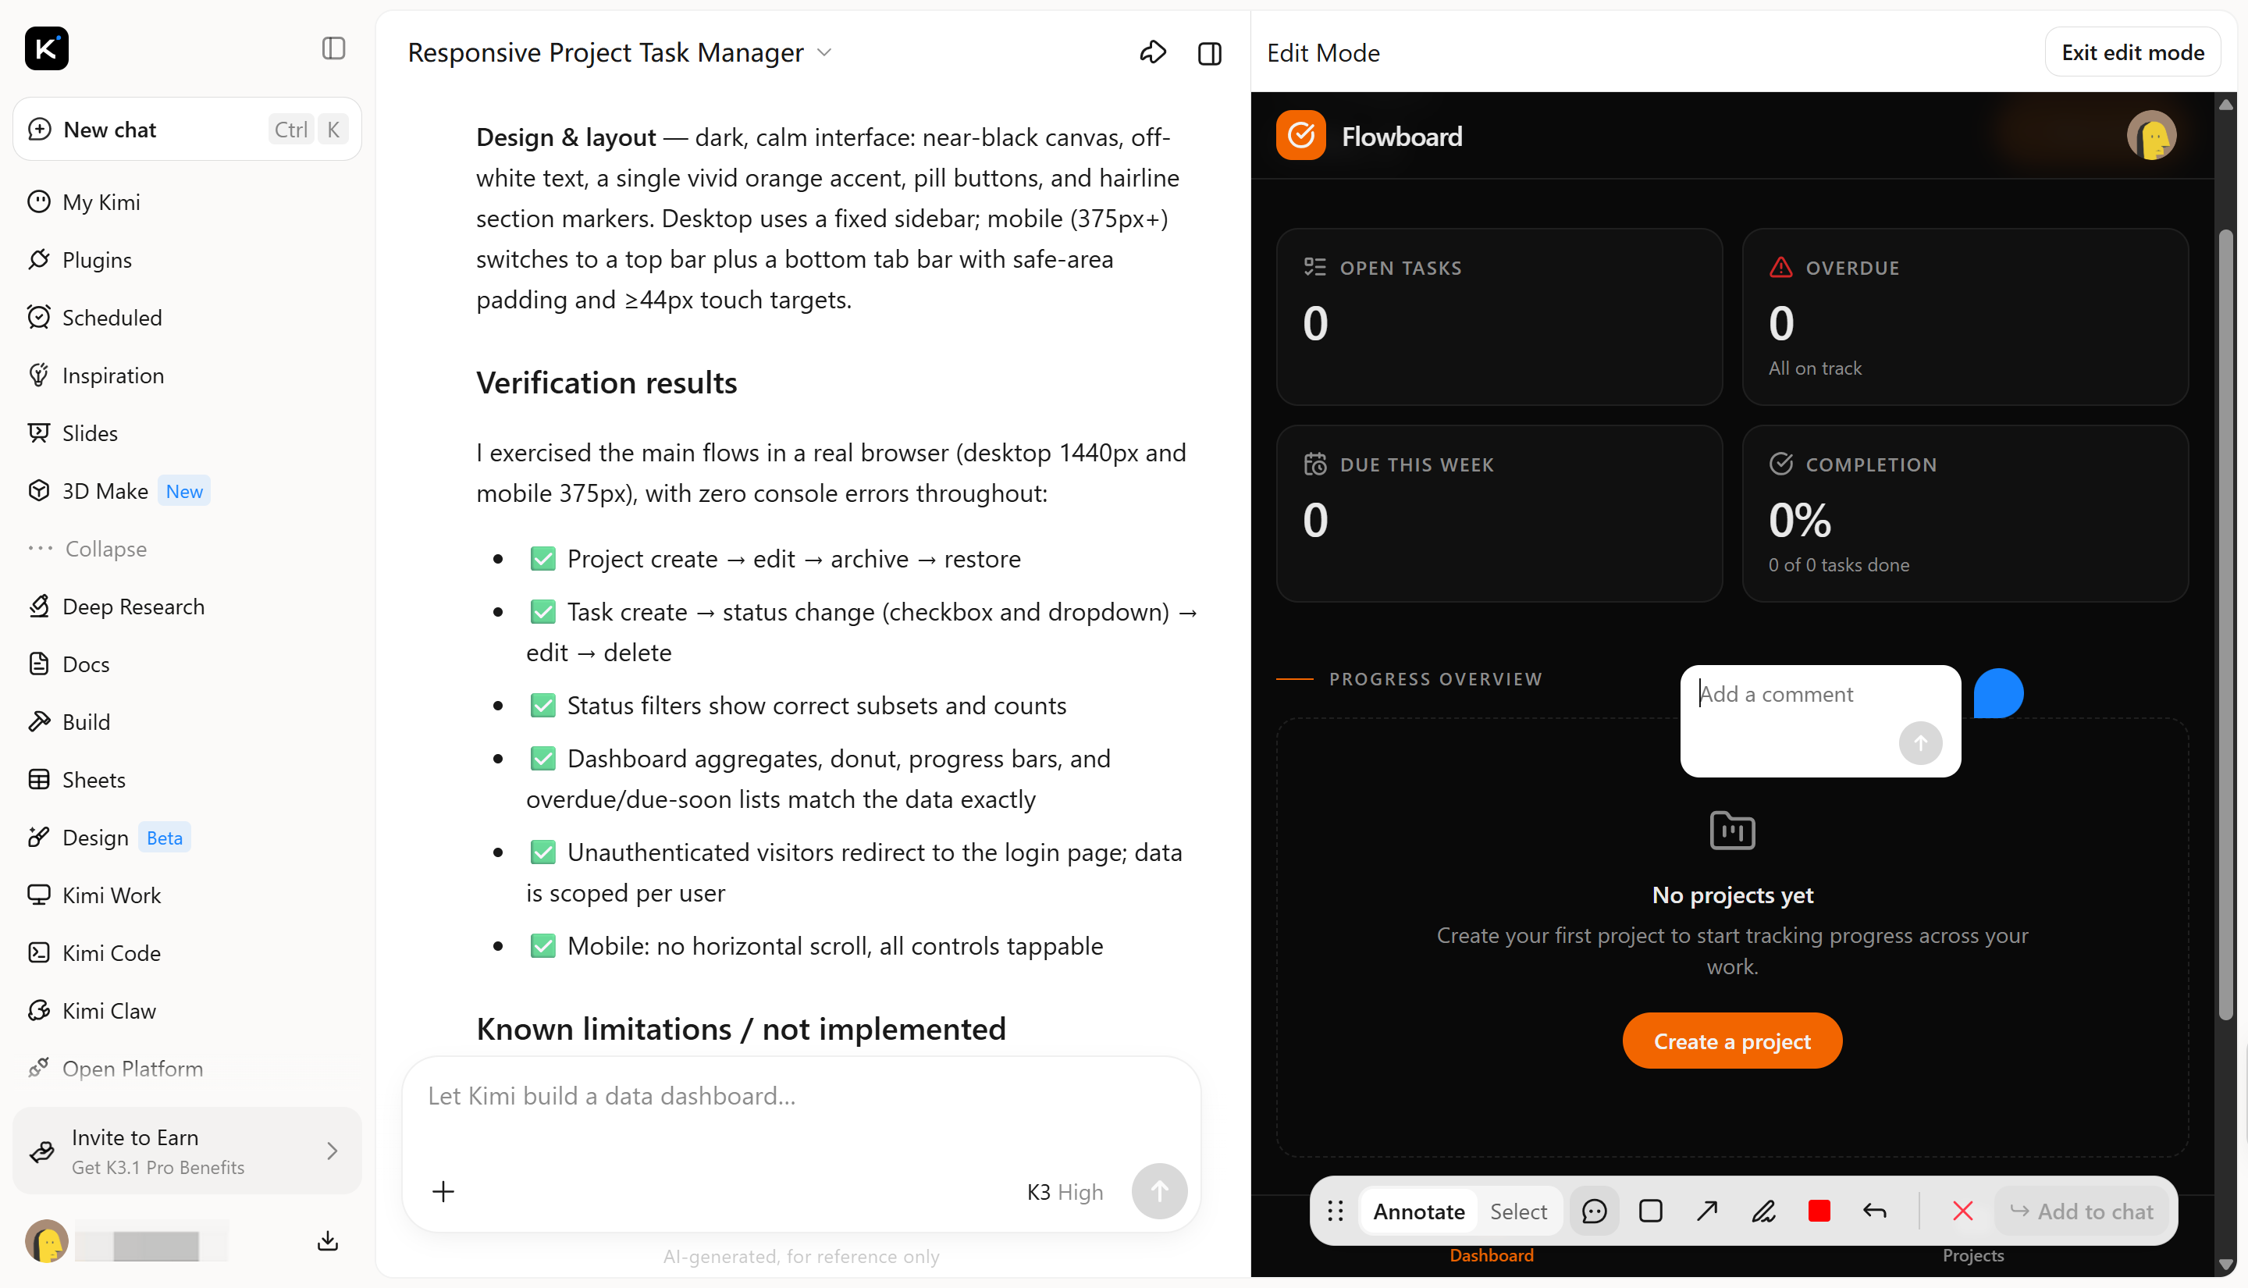Click the plus attachment icon

click(x=443, y=1191)
